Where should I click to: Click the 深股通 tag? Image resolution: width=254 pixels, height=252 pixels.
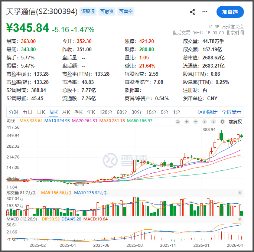point(88,12)
